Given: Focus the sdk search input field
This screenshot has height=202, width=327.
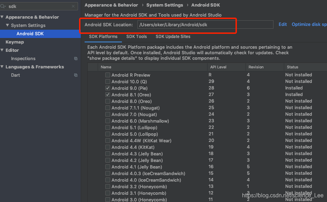Looking at the screenshot, I should [x=40, y=6].
